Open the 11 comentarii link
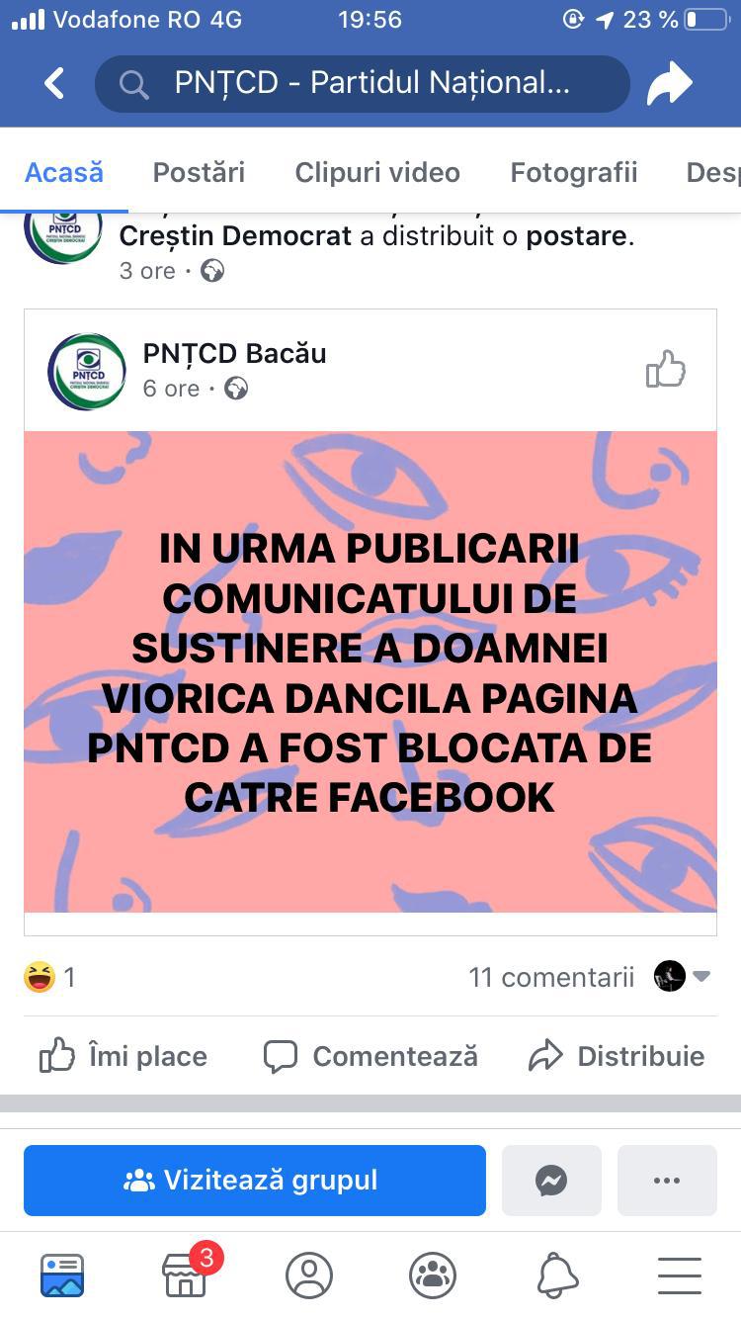Viewport: 741px width, 1319px height. pos(551,977)
